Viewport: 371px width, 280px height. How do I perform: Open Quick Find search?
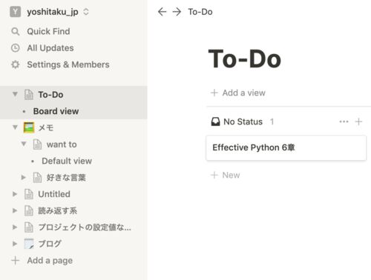pos(41,31)
